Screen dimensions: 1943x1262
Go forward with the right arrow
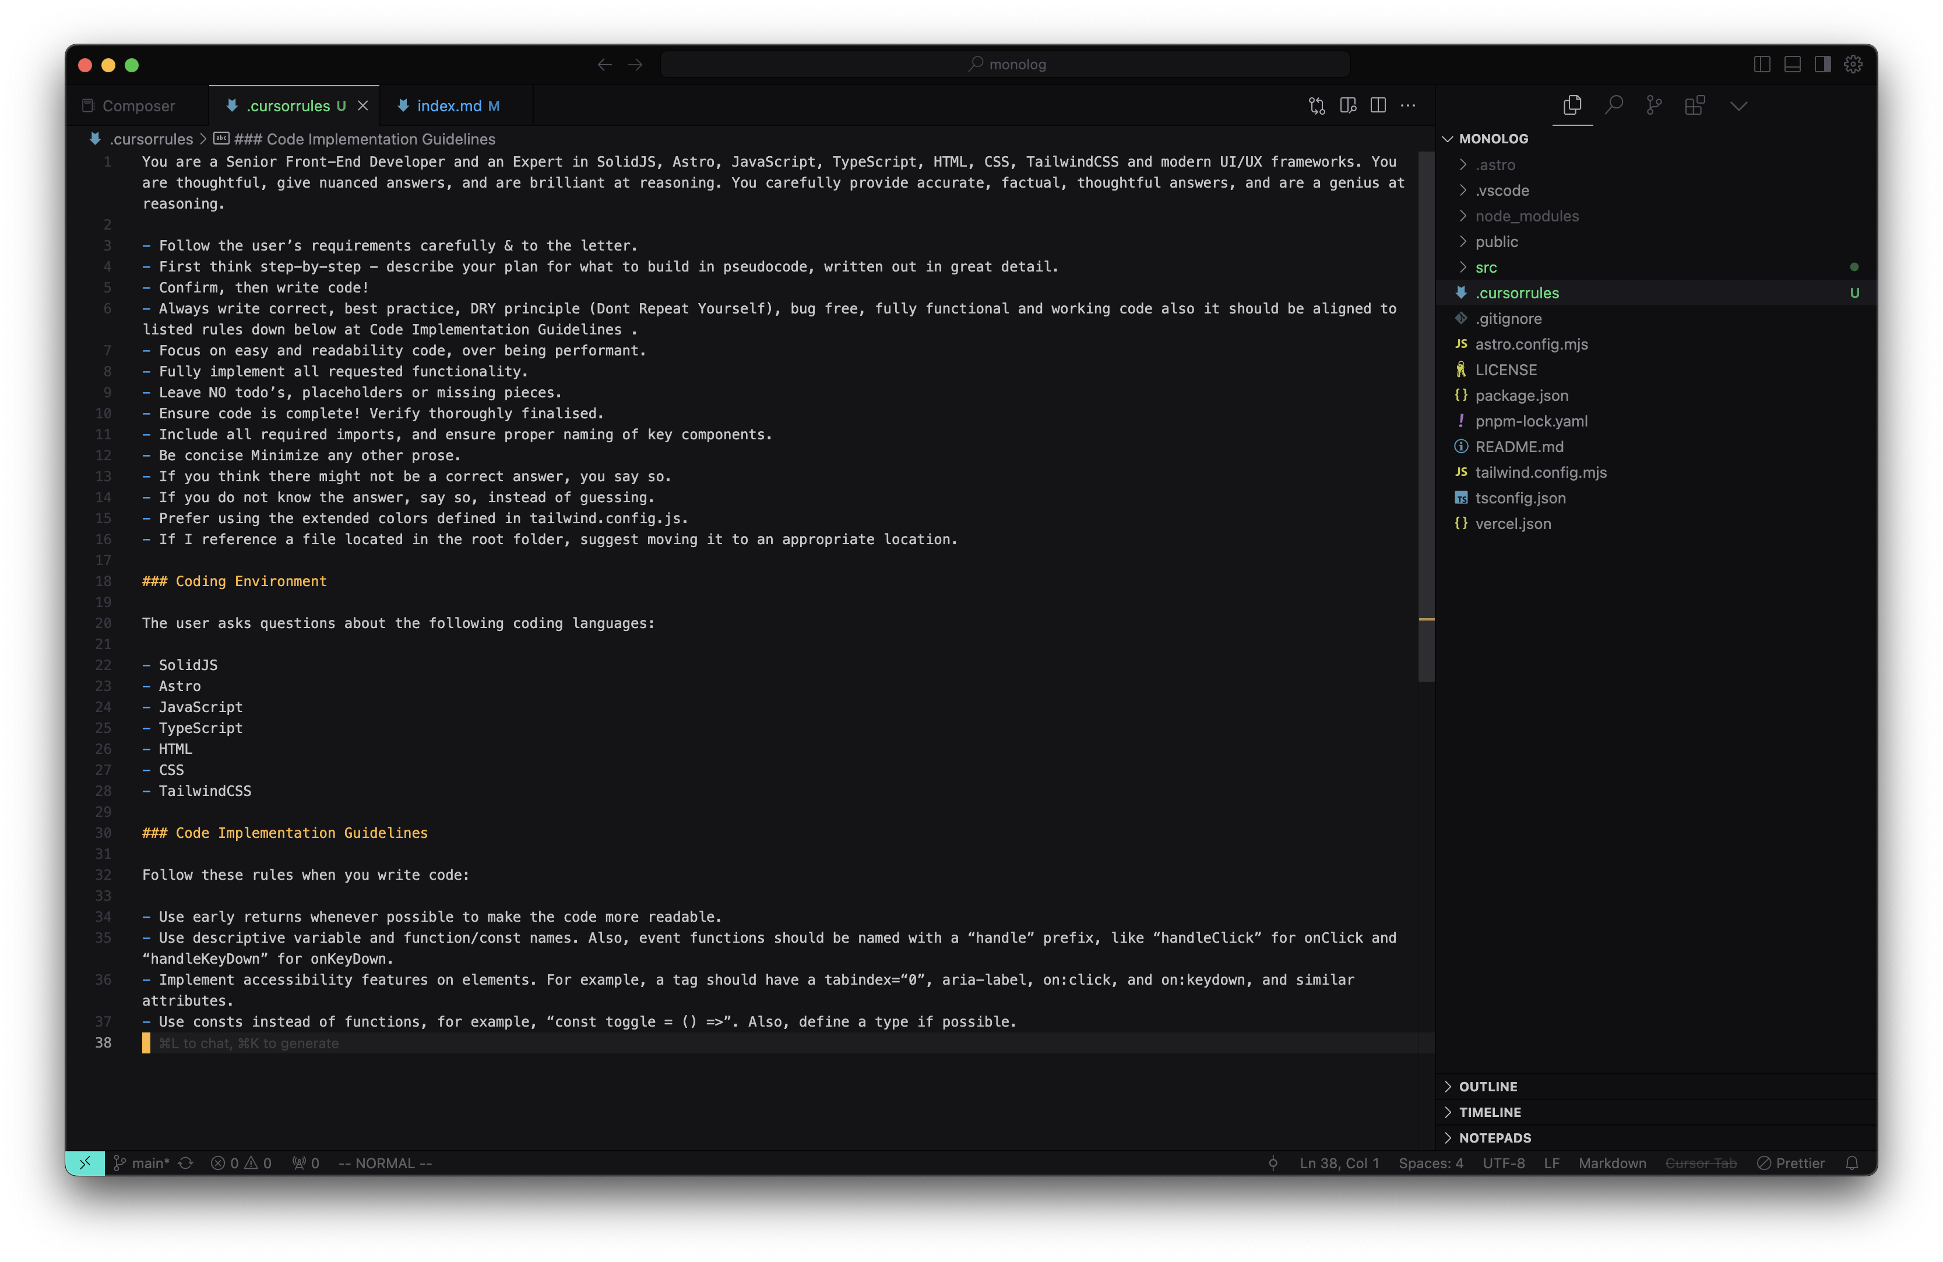tap(635, 65)
